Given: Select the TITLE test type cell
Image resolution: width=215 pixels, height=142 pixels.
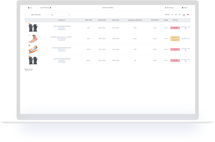Looking at the screenshot, I should (x=88, y=28).
